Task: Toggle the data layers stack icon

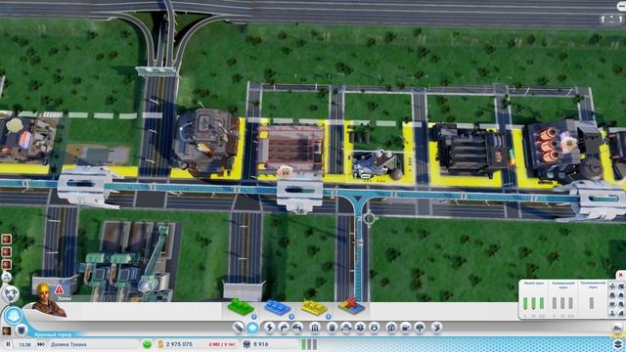Action: pos(618,344)
